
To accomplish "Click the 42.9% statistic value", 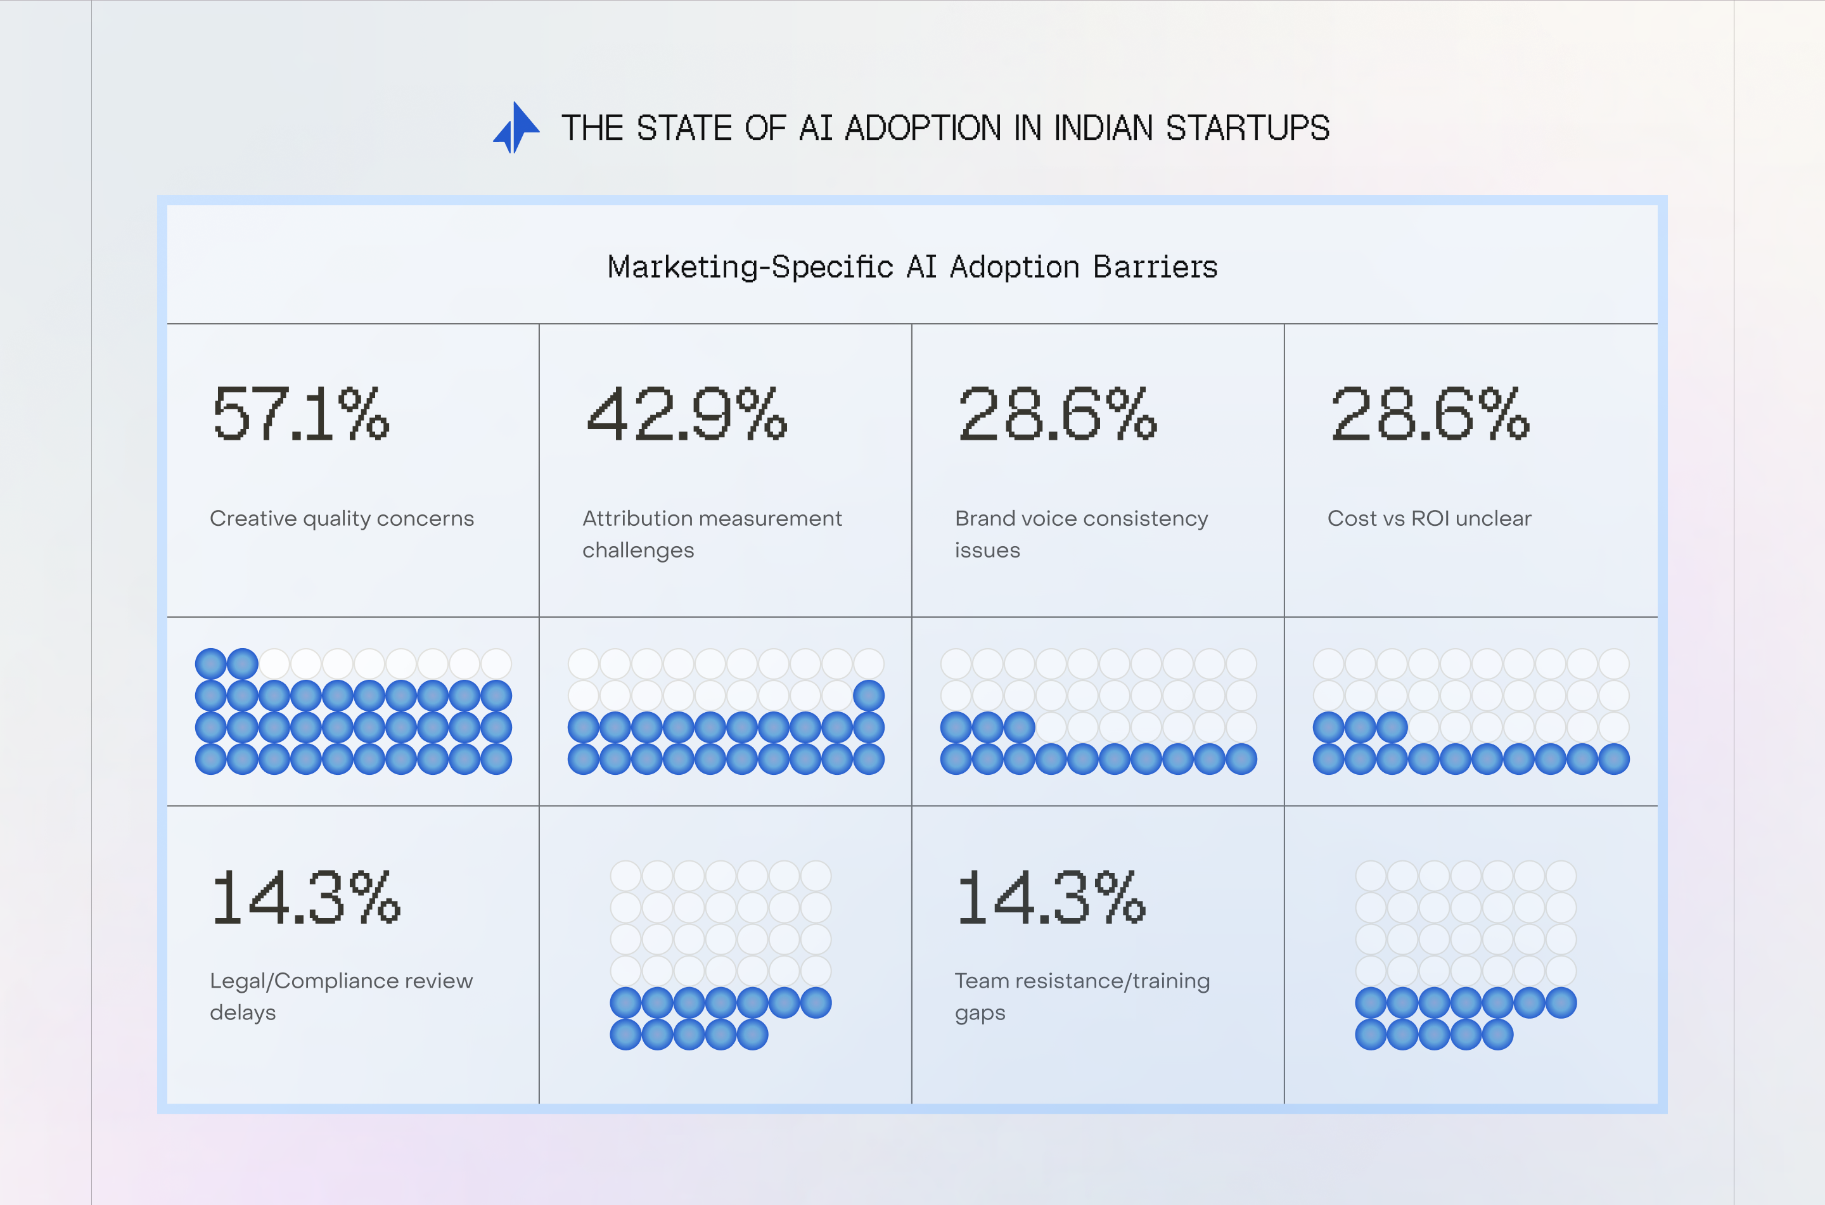I will click(687, 414).
